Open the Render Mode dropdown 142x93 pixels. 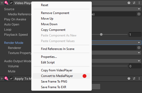pyautogui.click(x=116, y=43)
